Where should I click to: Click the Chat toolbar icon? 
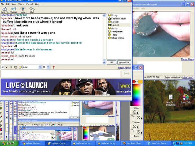[32, 10]
